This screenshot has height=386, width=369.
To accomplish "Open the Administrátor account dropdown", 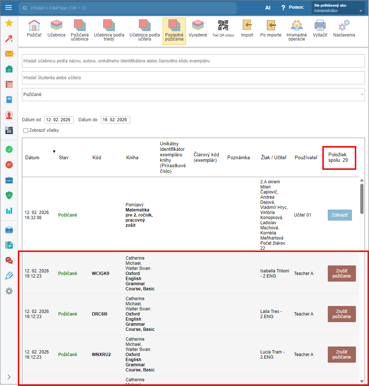I will coord(339,8).
